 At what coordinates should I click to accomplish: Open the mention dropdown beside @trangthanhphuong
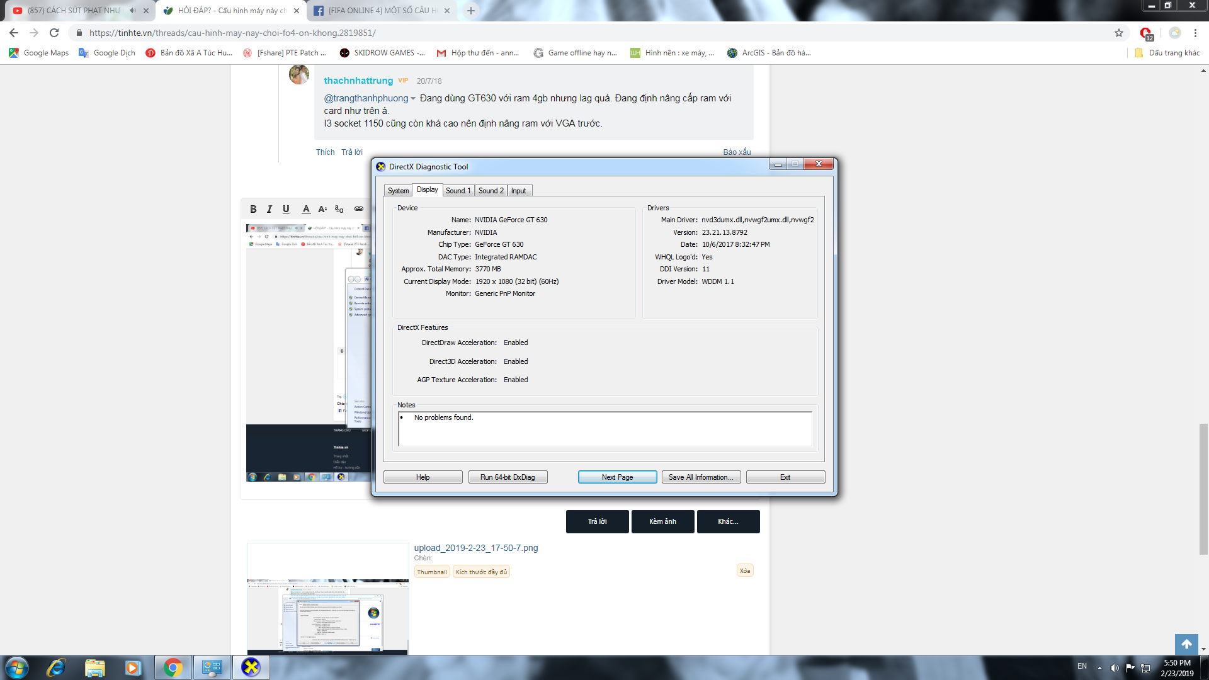pos(413,99)
